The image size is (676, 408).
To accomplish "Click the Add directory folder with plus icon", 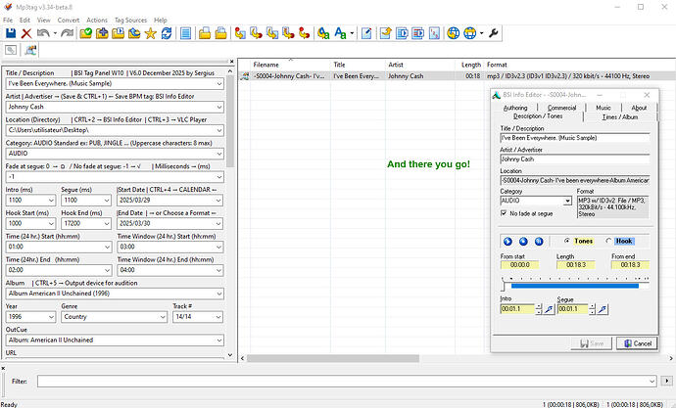I will (102, 33).
